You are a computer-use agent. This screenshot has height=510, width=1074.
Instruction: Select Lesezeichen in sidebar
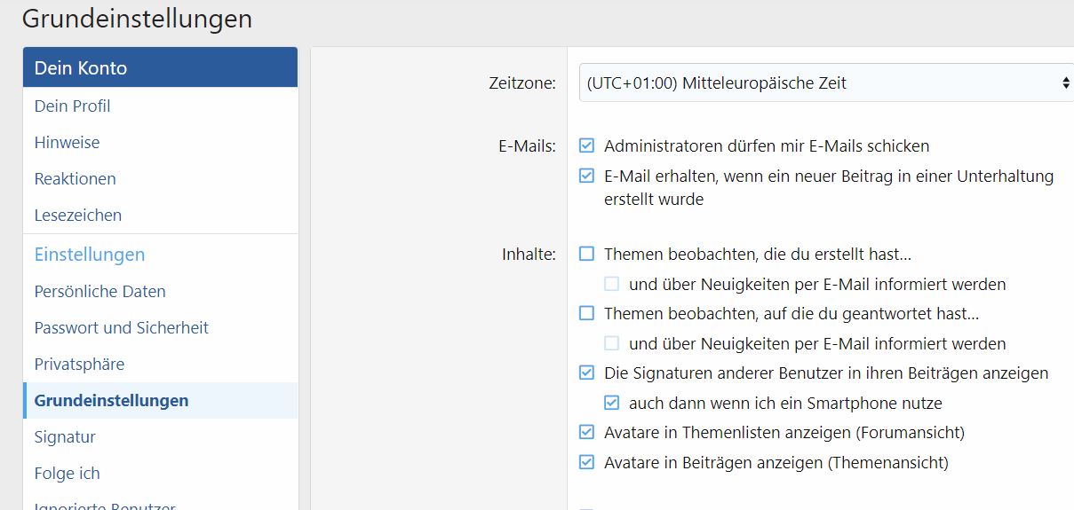tap(77, 216)
